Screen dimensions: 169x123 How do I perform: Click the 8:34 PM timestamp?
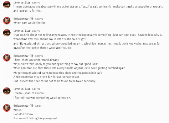(36, 3)
